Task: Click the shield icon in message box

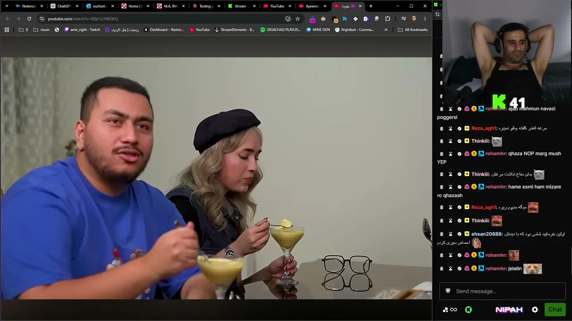Action: tap(448, 291)
